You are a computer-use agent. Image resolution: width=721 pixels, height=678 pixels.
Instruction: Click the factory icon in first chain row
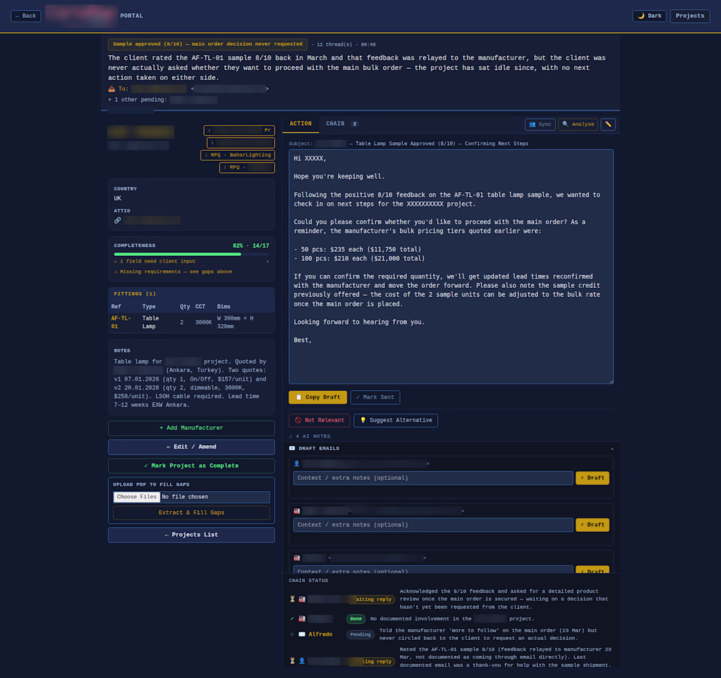click(x=302, y=599)
